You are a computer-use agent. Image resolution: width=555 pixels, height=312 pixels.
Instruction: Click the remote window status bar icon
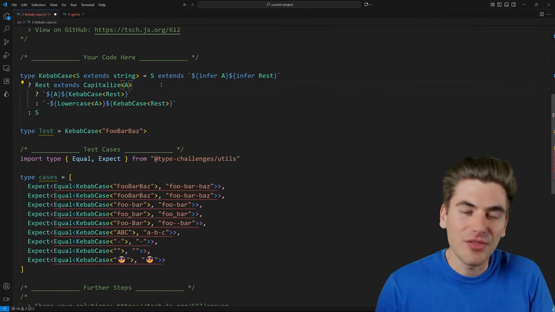5,309
